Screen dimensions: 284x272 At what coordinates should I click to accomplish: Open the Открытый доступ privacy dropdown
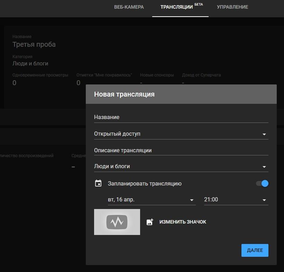point(181,134)
